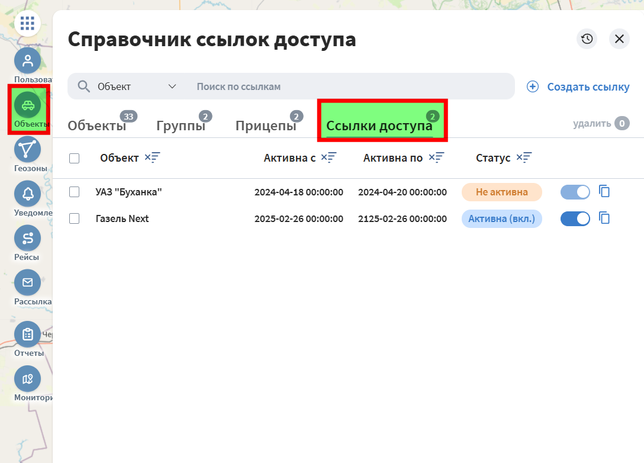Open the Отчеты reports icon
Screen dimensions: 644x463
[27, 335]
